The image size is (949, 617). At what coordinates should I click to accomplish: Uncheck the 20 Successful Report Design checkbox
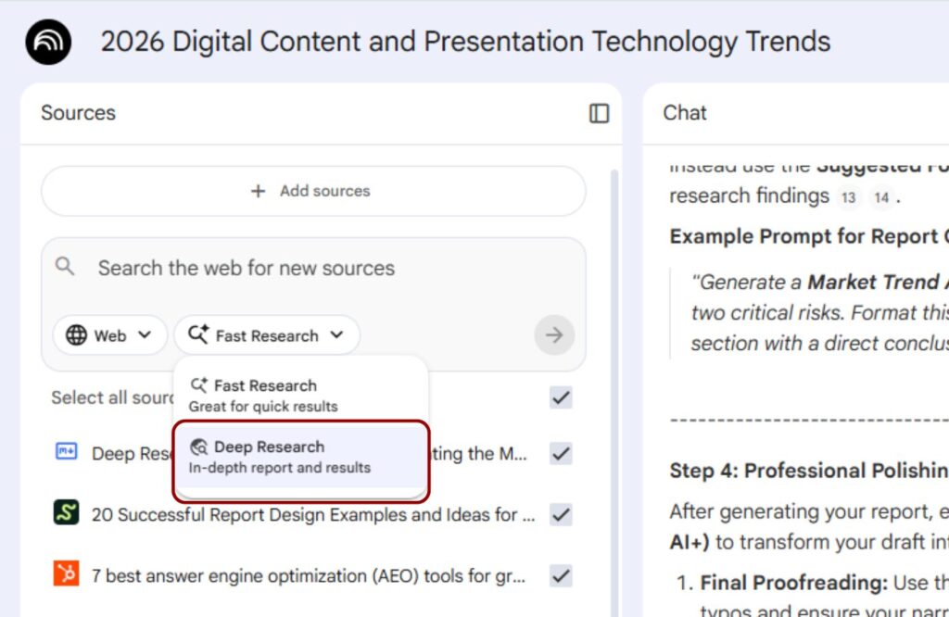[x=561, y=515]
